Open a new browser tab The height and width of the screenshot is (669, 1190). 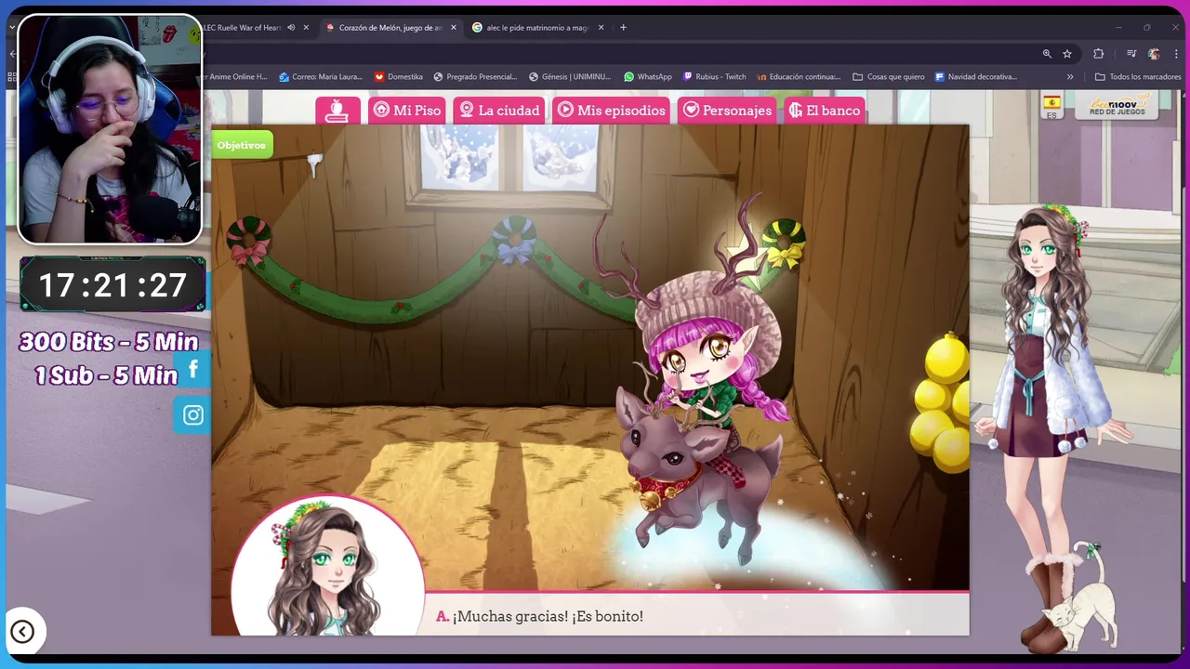point(623,28)
